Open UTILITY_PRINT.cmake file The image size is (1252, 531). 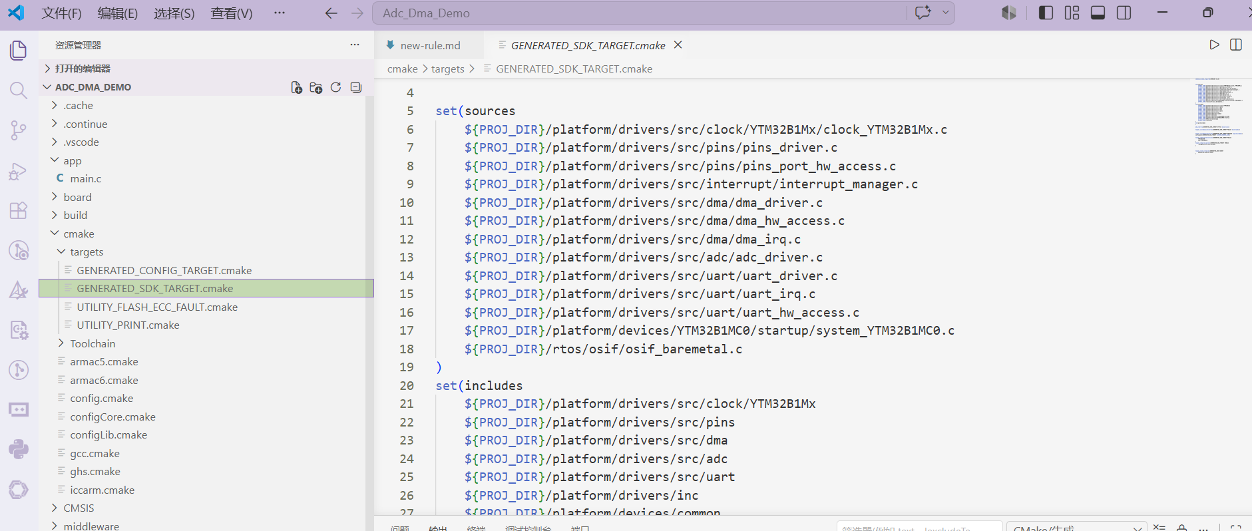click(128, 325)
